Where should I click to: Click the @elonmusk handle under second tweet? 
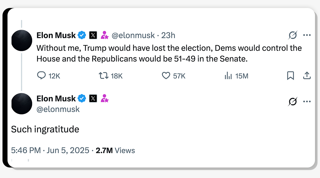point(58,109)
